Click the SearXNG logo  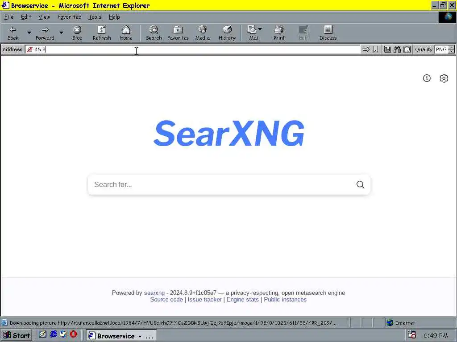coord(229,133)
